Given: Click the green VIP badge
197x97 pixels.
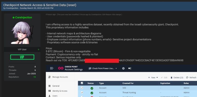Looking at the screenshot, I should pos(22,57).
